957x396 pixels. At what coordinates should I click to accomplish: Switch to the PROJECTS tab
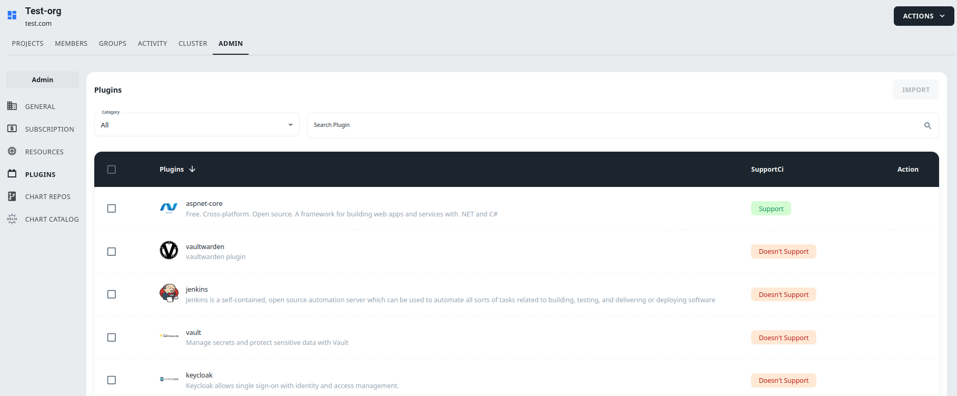point(28,43)
